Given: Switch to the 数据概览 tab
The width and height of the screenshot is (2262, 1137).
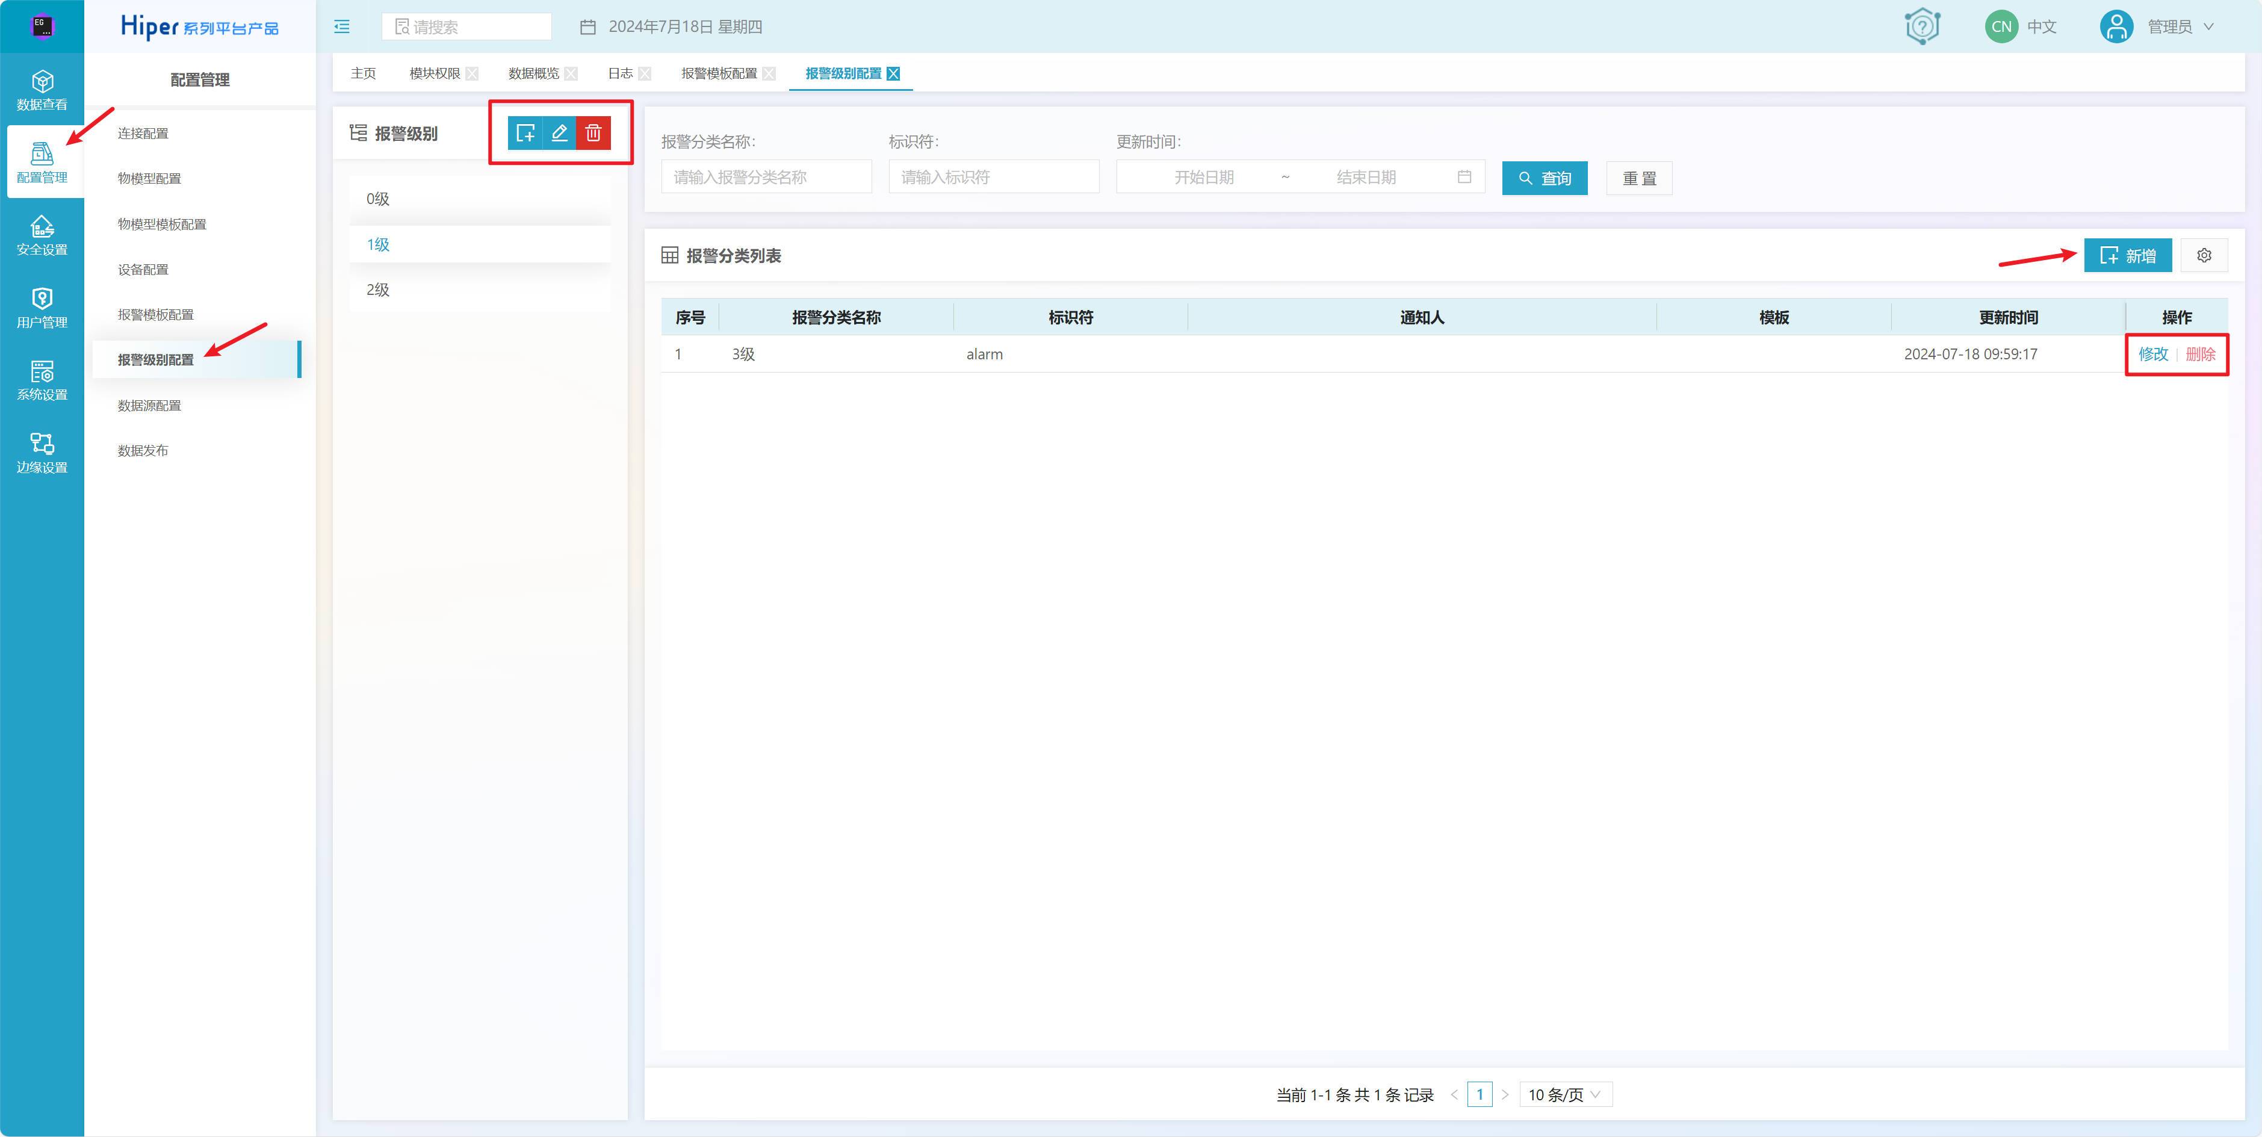Looking at the screenshot, I should pos(533,74).
